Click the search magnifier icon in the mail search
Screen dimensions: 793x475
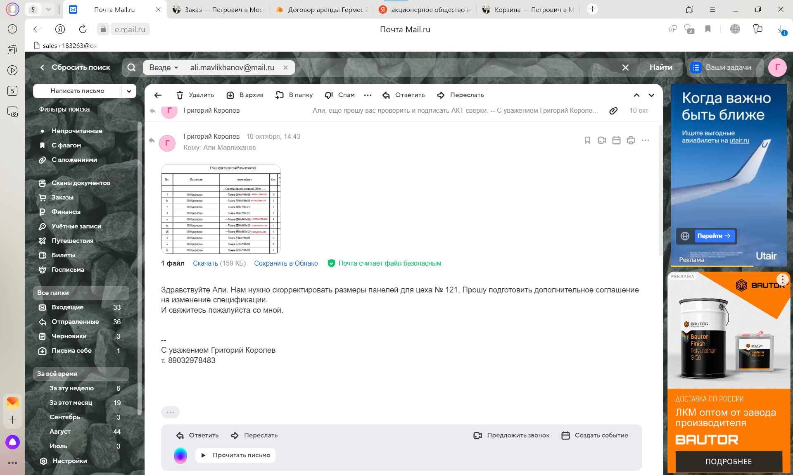[131, 67]
